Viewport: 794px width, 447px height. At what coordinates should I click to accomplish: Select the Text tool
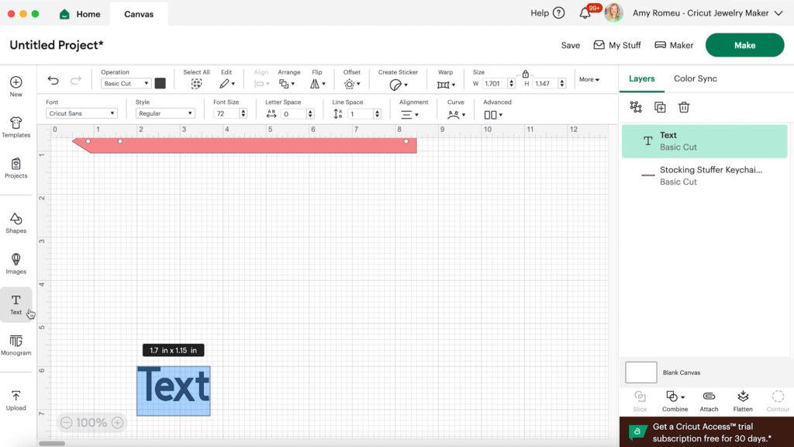coord(16,304)
